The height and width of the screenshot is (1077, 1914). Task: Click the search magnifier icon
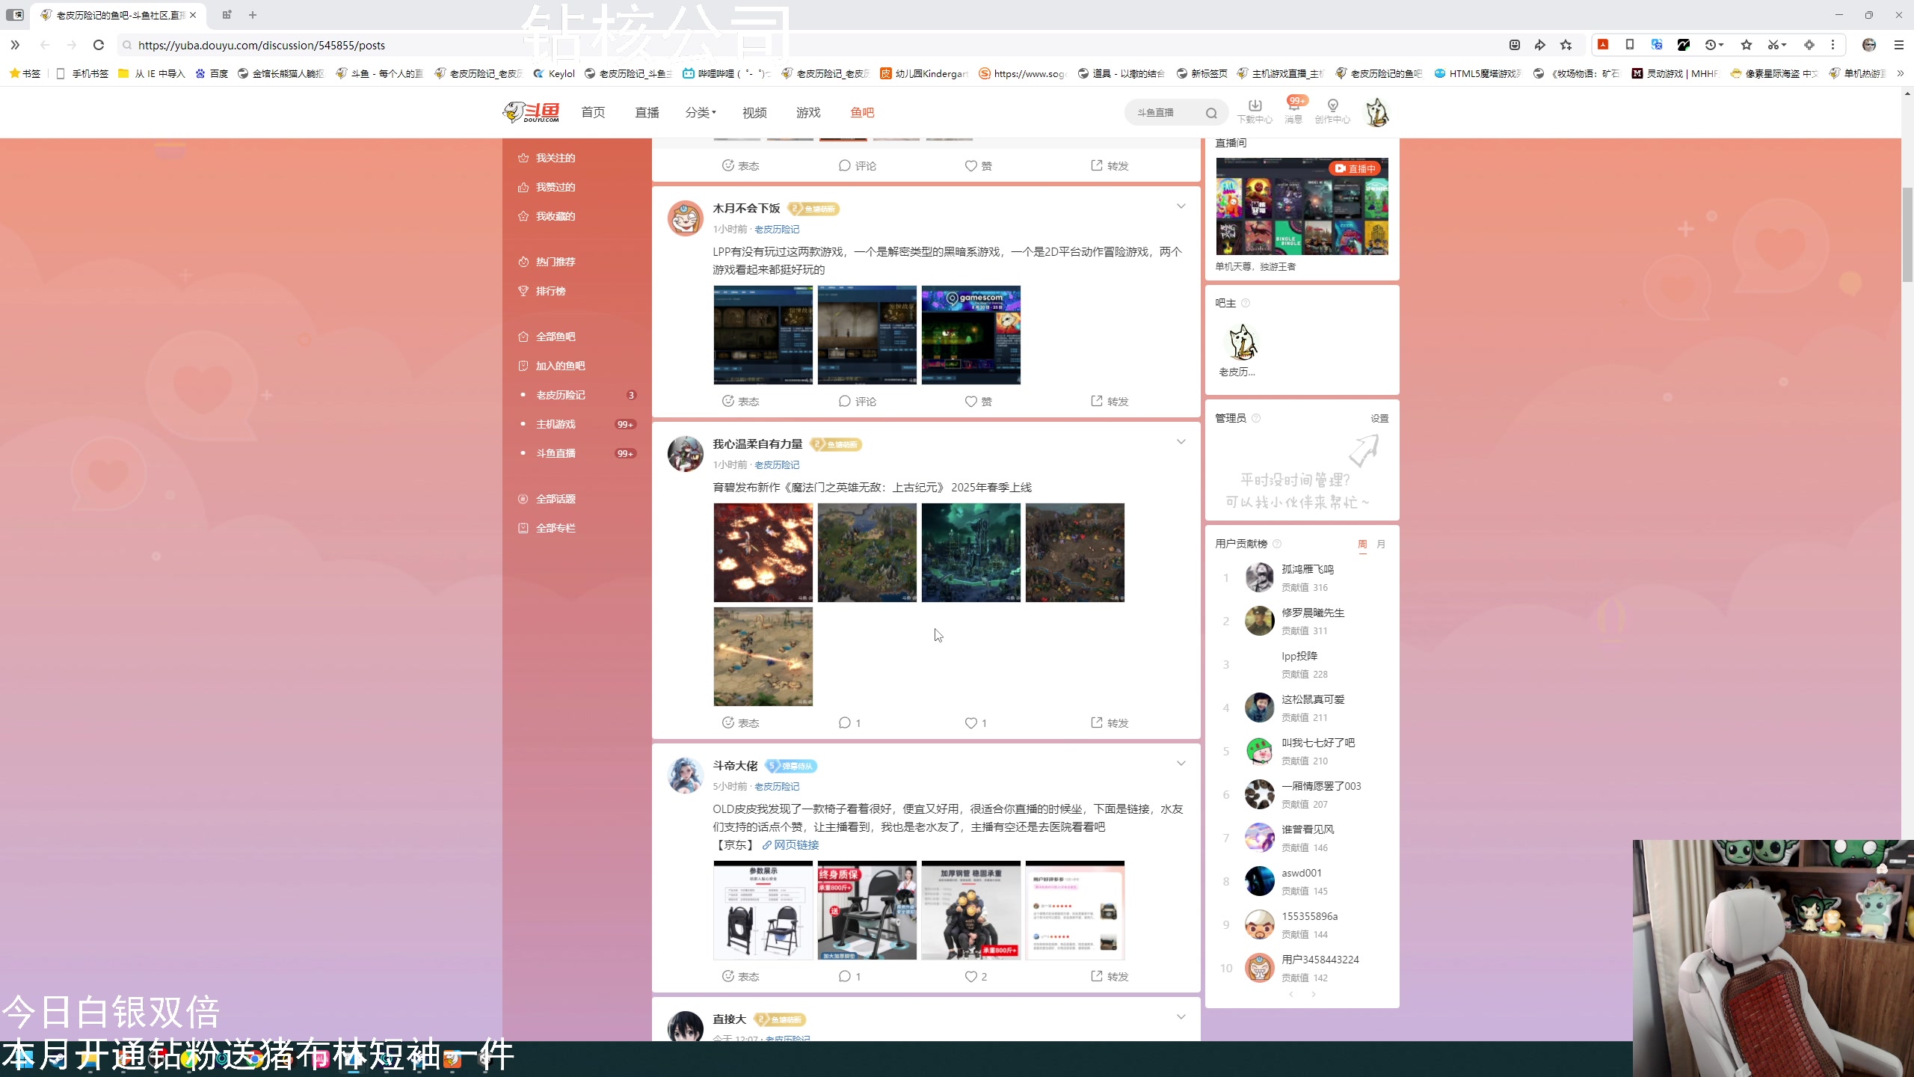tap(1211, 113)
